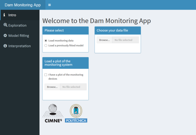196x135 pixels.
Task: Switch to the Model fitting tab
Action: point(20,36)
